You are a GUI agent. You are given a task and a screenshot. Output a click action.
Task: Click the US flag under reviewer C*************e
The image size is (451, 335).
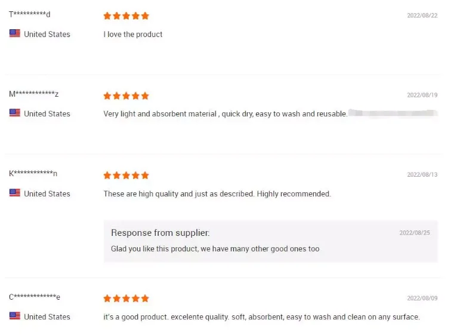click(x=14, y=316)
